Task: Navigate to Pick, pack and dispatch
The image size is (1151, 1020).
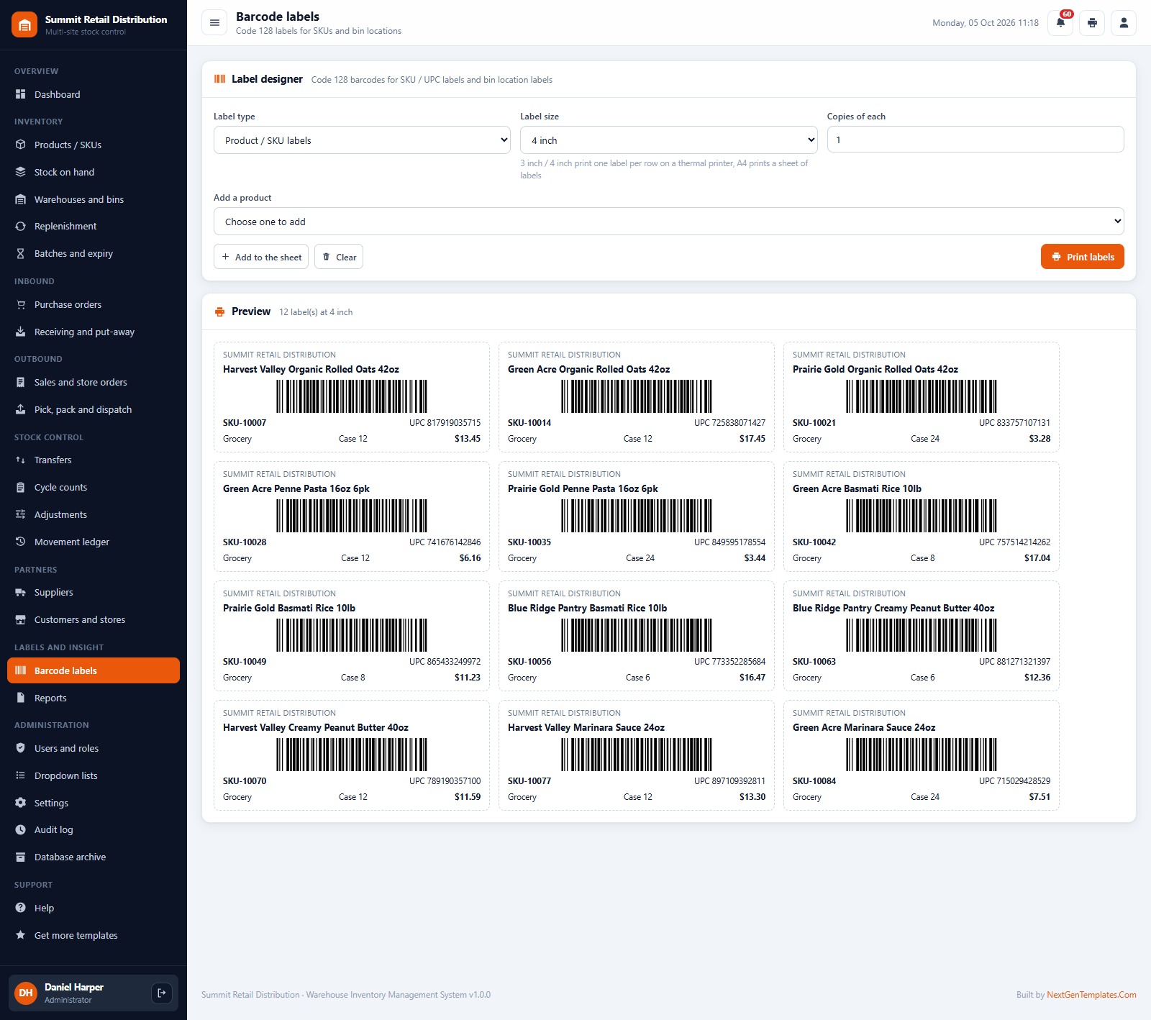Action: [94, 409]
